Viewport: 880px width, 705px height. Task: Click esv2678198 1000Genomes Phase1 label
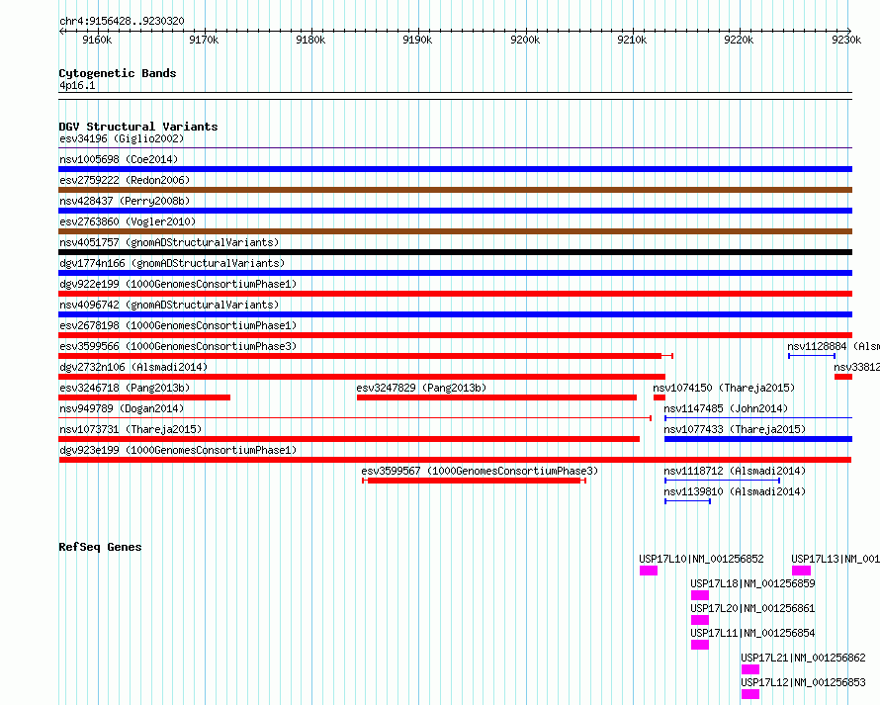pyautogui.click(x=178, y=325)
